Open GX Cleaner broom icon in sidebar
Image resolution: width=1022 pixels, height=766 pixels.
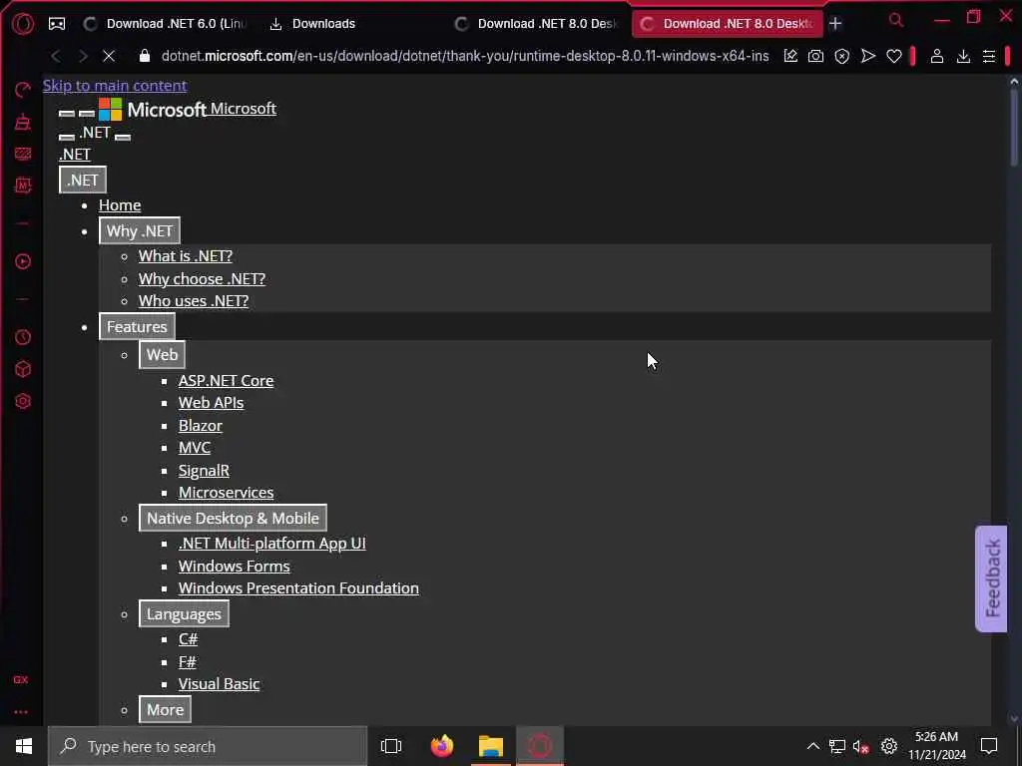[23, 122]
